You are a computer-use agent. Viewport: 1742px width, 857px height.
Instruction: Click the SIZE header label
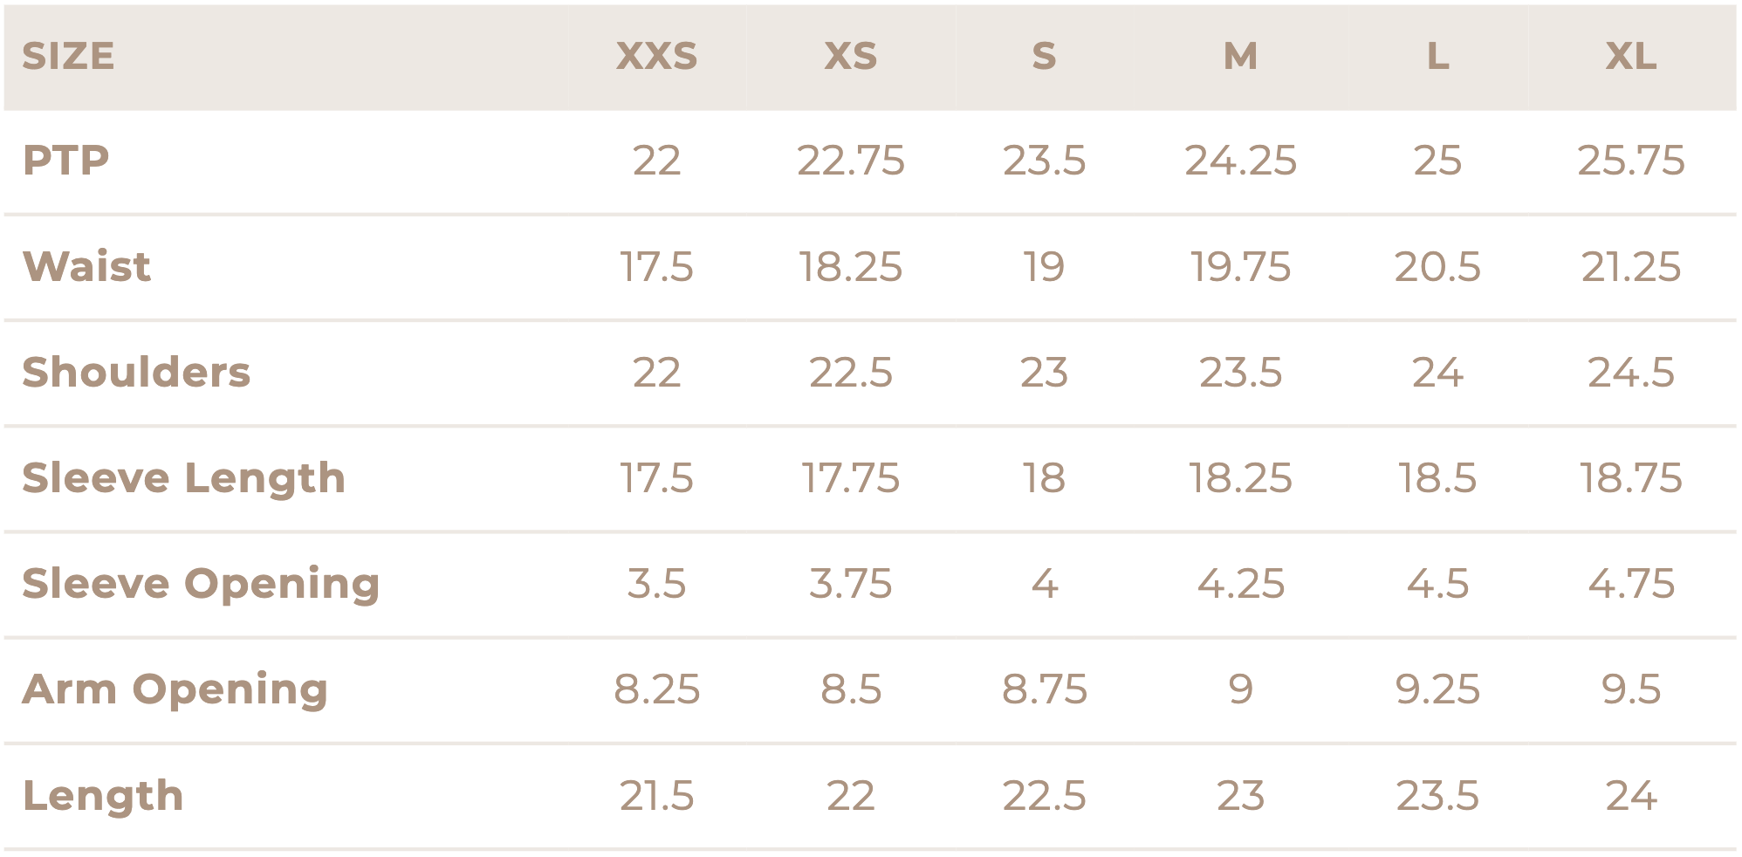[x=68, y=57]
